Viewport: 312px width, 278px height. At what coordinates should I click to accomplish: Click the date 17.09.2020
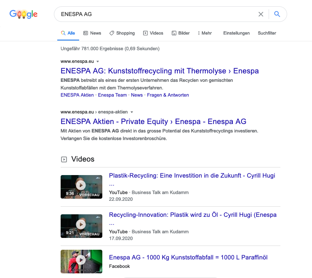(120, 238)
